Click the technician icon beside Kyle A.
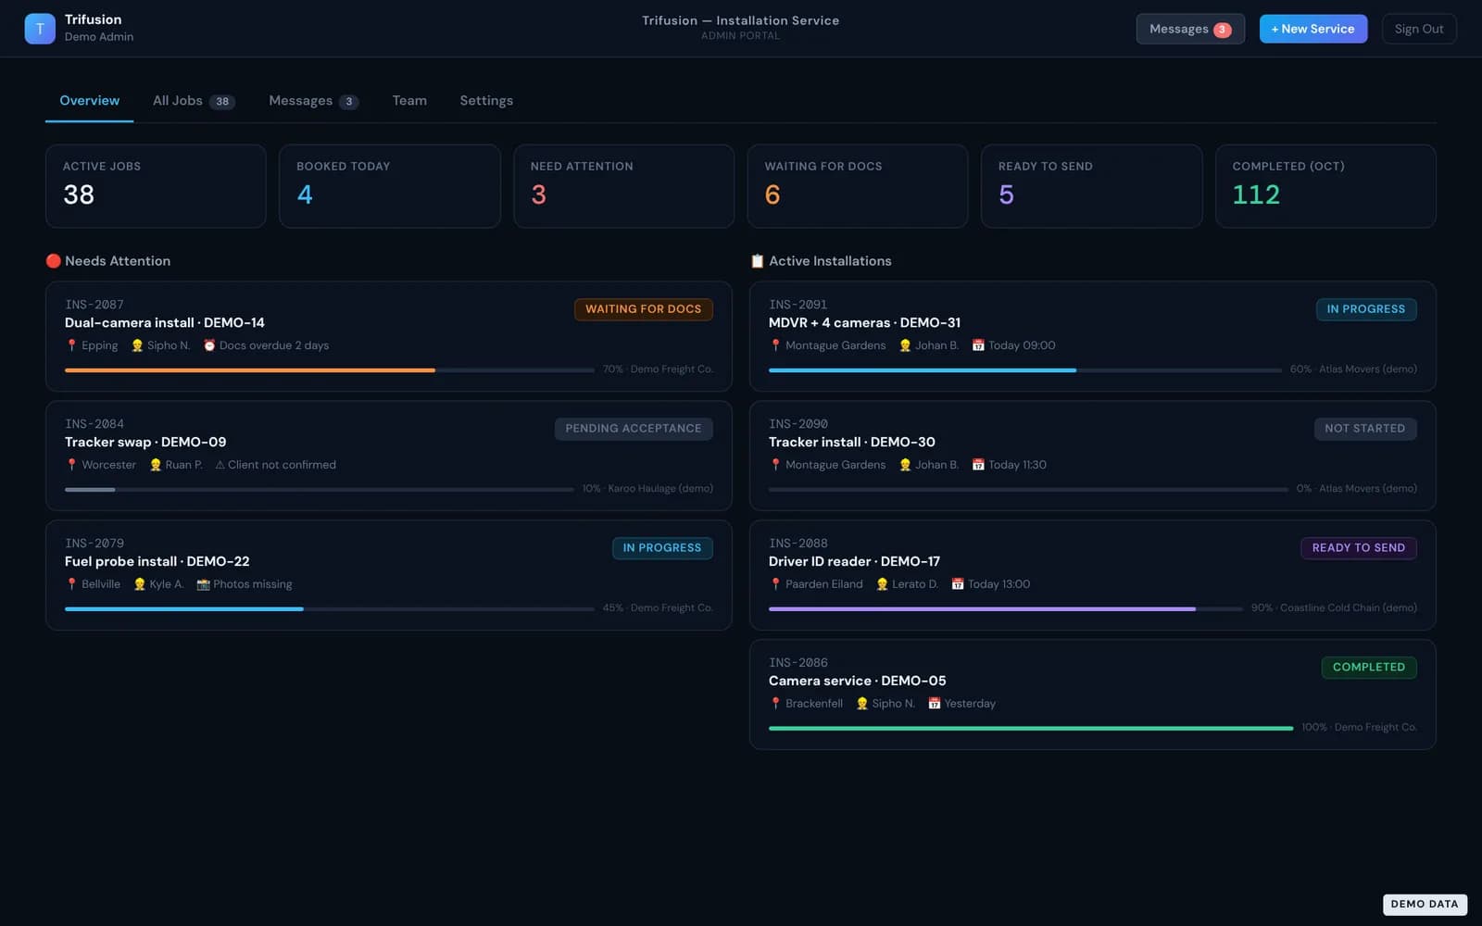The width and height of the screenshot is (1482, 926). tap(140, 584)
